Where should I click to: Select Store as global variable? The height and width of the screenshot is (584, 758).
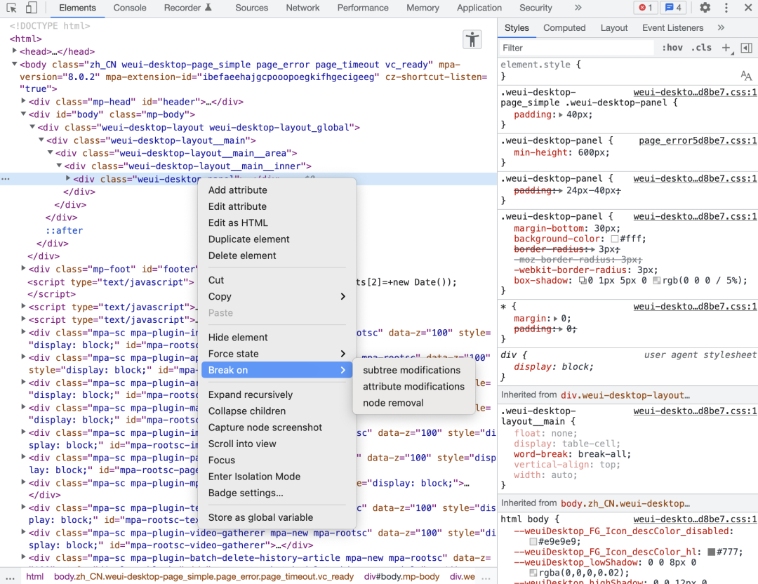pos(277,517)
